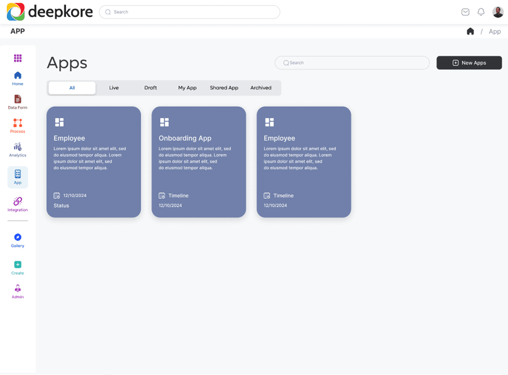Open the user profile avatar
Image resolution: width=508 pixels, height=375 pixels.
(498, 12)
